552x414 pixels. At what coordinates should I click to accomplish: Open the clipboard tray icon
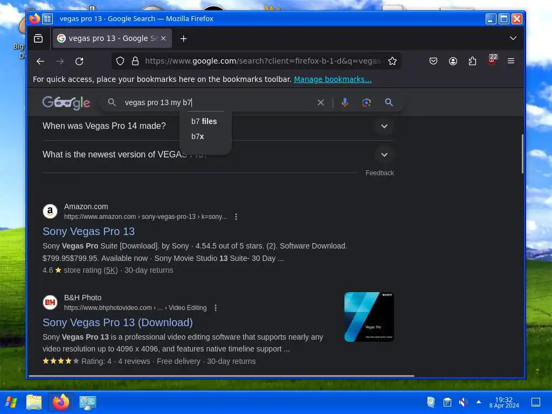[x=447, y=402]
